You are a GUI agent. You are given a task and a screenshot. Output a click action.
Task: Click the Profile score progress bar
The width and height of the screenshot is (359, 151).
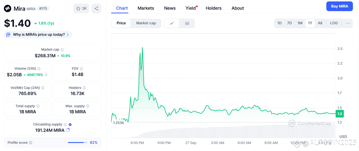pos(77,143)
